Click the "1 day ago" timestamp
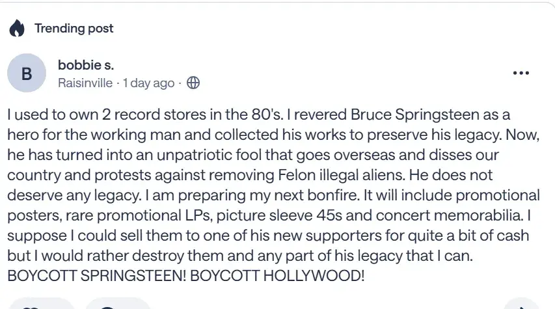 click(148, 83)
